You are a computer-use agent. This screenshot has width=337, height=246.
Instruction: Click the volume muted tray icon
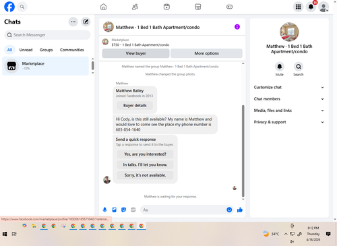pyautogui.click(x=292, y=242)
